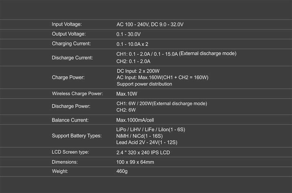Click the Wireless Charge Power label
Viewport: 292px width, 193px height.
[77, 94]
